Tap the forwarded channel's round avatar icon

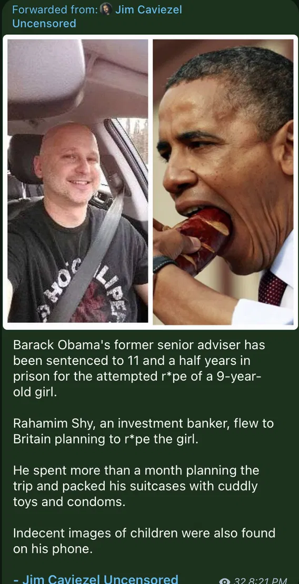click(106, 9)
